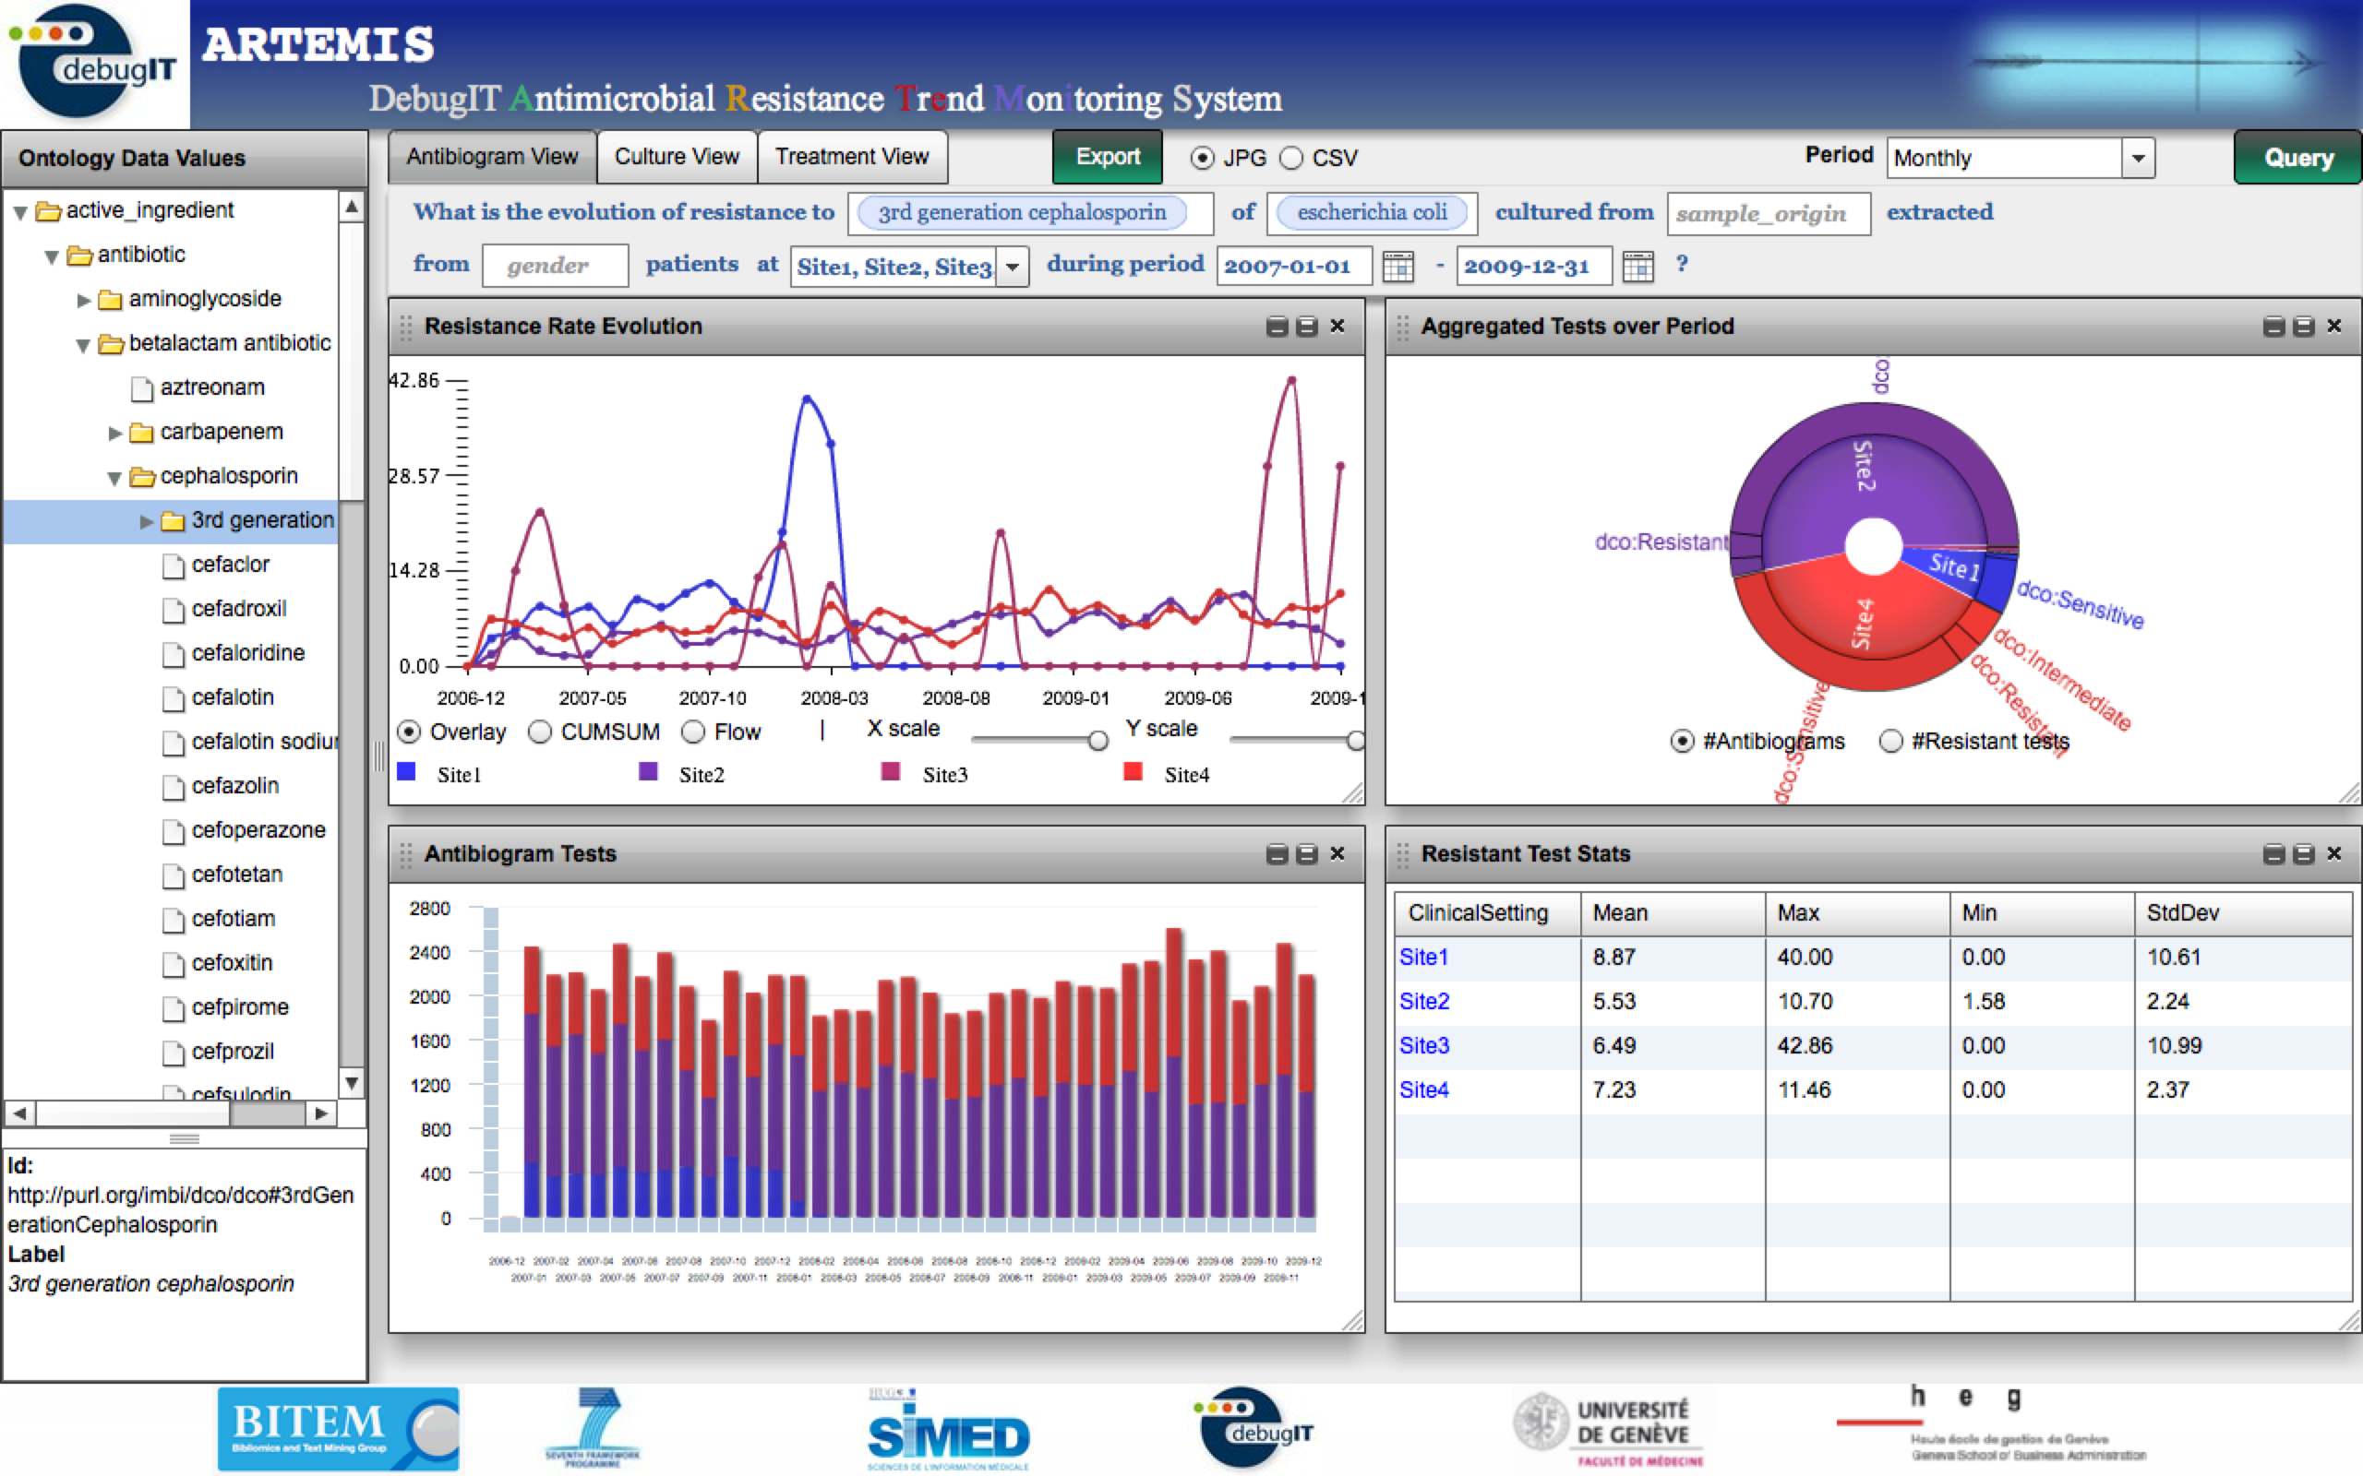The width and height of the screenshot is (2363, 1476).
Task: Click the Site3 legend color square
Action: click(890, 772)
